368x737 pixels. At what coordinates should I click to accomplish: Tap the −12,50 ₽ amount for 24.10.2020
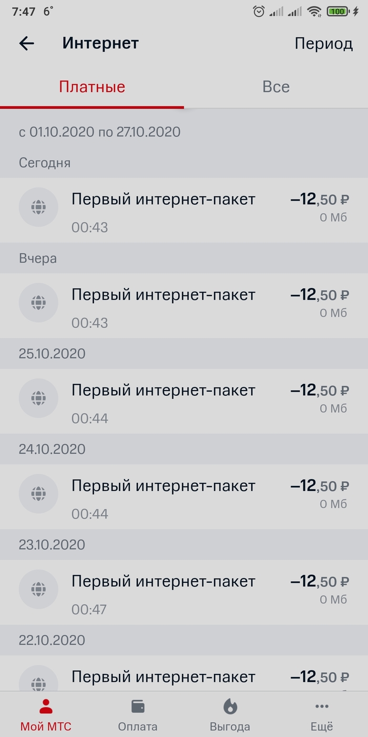coord(320,485)
